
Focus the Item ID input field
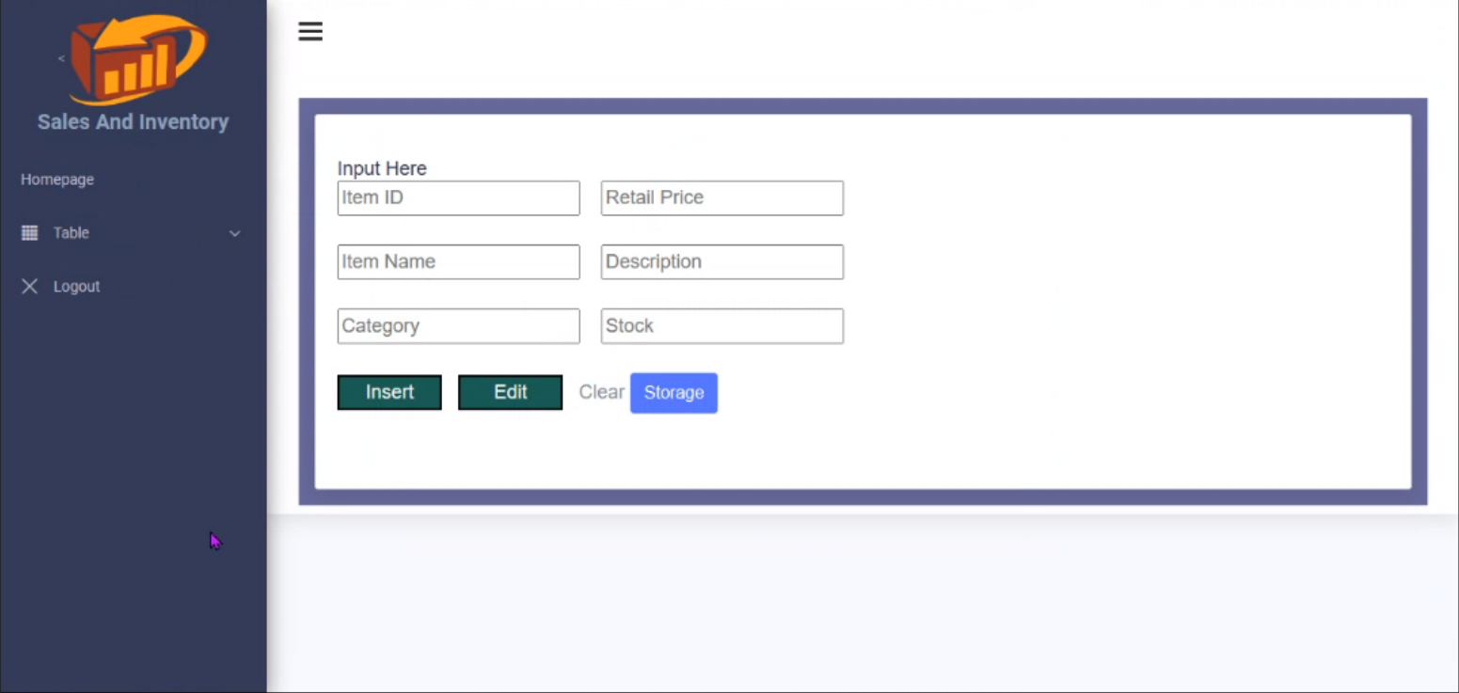pos(458,198)
